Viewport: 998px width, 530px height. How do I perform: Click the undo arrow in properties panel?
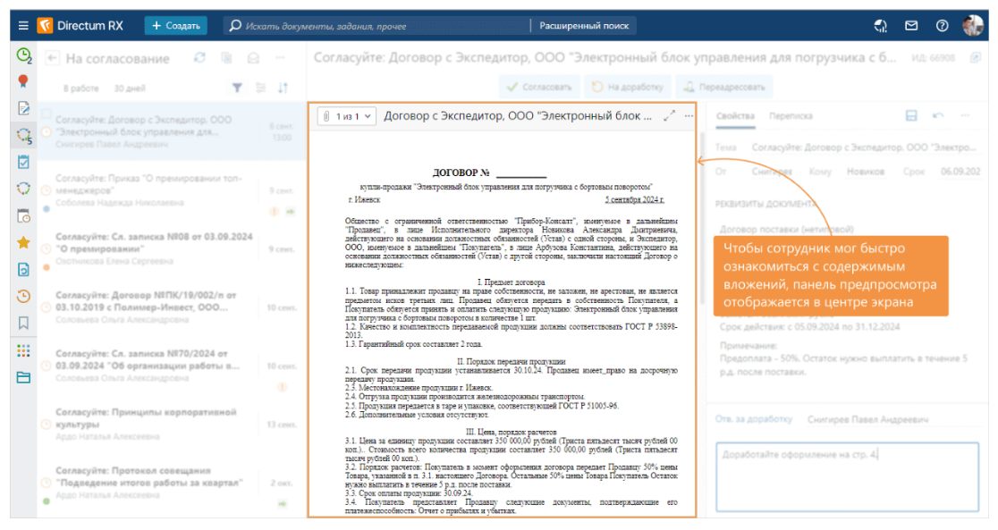tap(938, 115)
